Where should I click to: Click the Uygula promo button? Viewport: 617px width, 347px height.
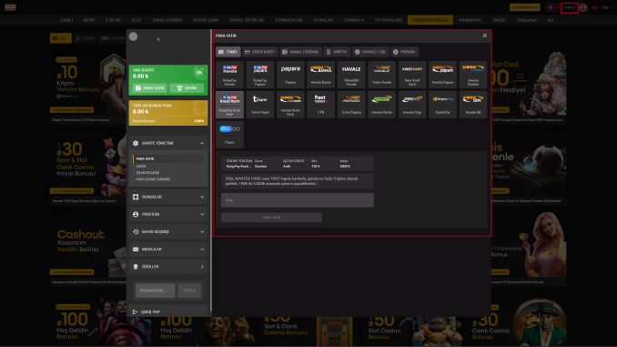click(189, 291)
